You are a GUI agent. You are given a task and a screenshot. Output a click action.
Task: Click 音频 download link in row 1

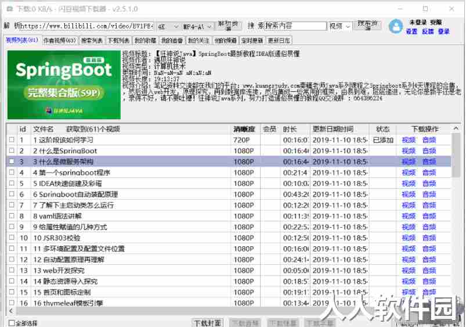coord(429,140)
